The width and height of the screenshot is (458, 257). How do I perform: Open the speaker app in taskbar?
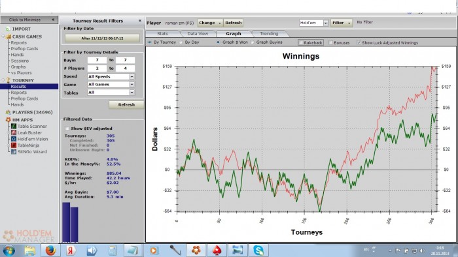point(92,250)
